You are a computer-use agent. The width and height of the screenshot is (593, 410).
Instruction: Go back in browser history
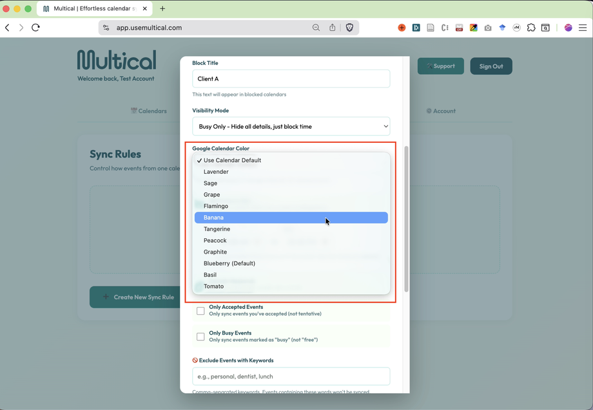(x=7, y=28)
